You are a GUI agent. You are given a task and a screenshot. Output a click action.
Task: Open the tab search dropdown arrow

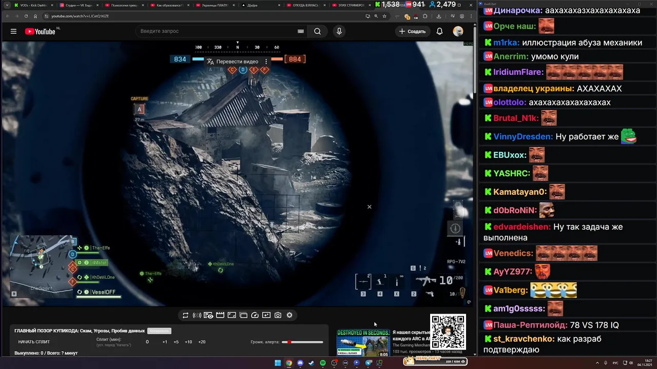click(7, 5)
